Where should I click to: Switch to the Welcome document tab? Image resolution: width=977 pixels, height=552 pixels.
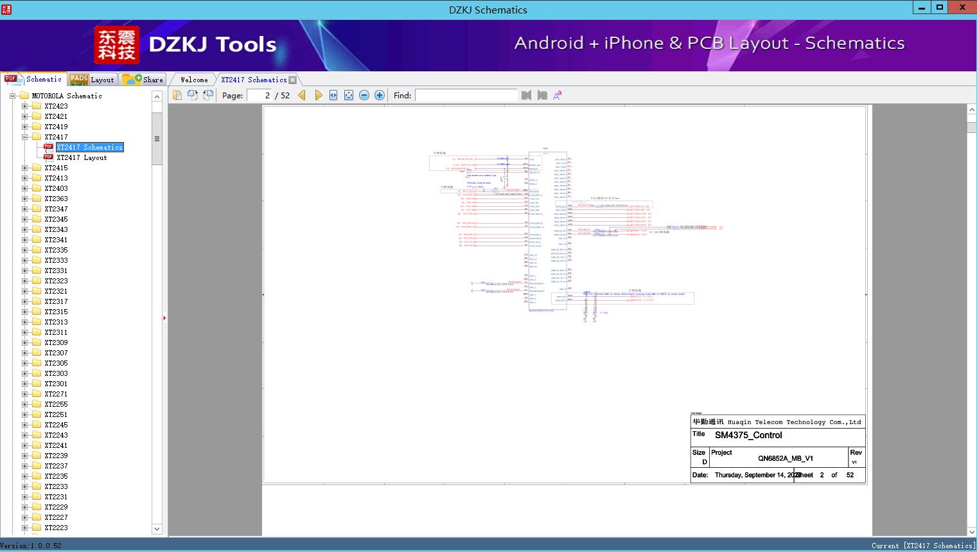tap(194, 80)
